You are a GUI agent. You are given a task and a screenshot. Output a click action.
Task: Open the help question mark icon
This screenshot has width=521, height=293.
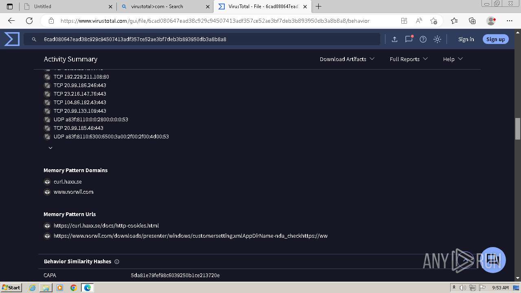tap(423, 39)
